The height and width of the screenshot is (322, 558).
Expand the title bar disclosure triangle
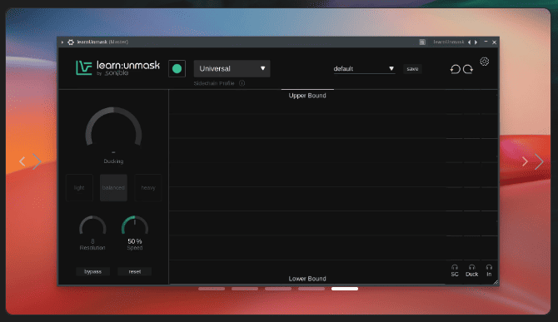62,42
